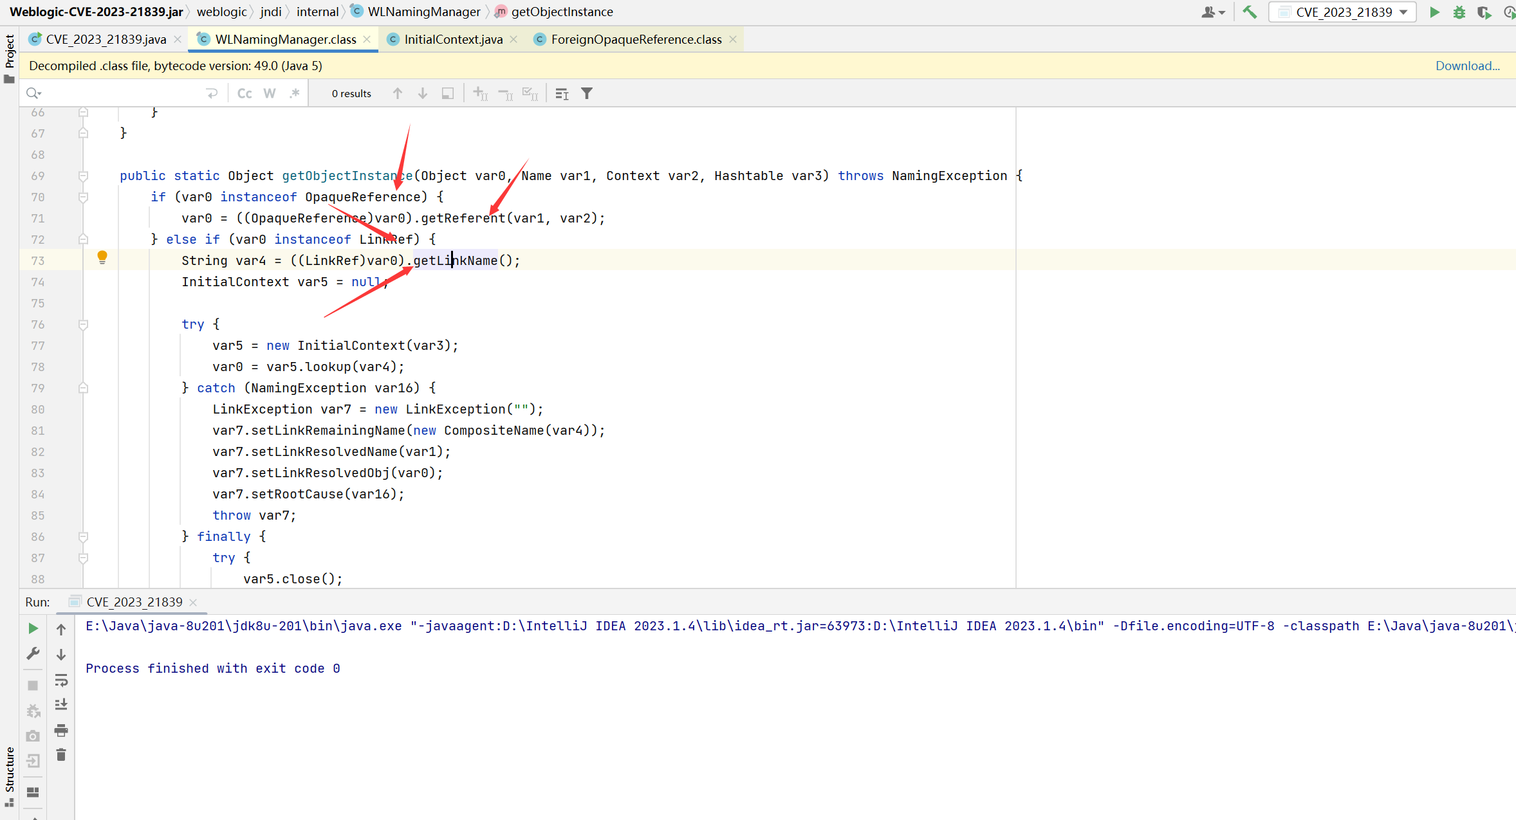
Task: Click the yellow intention lightbulb on line 73
Action: click(102, 258)
